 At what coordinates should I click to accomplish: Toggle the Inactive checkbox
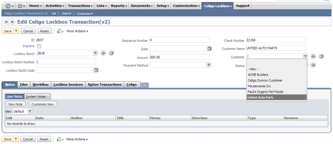pyautogui.click(x=39, y=46)
